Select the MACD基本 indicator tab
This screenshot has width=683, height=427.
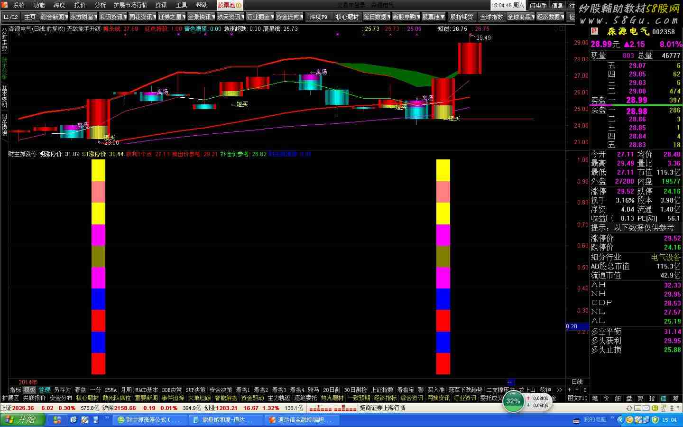(x=146, y=390)
